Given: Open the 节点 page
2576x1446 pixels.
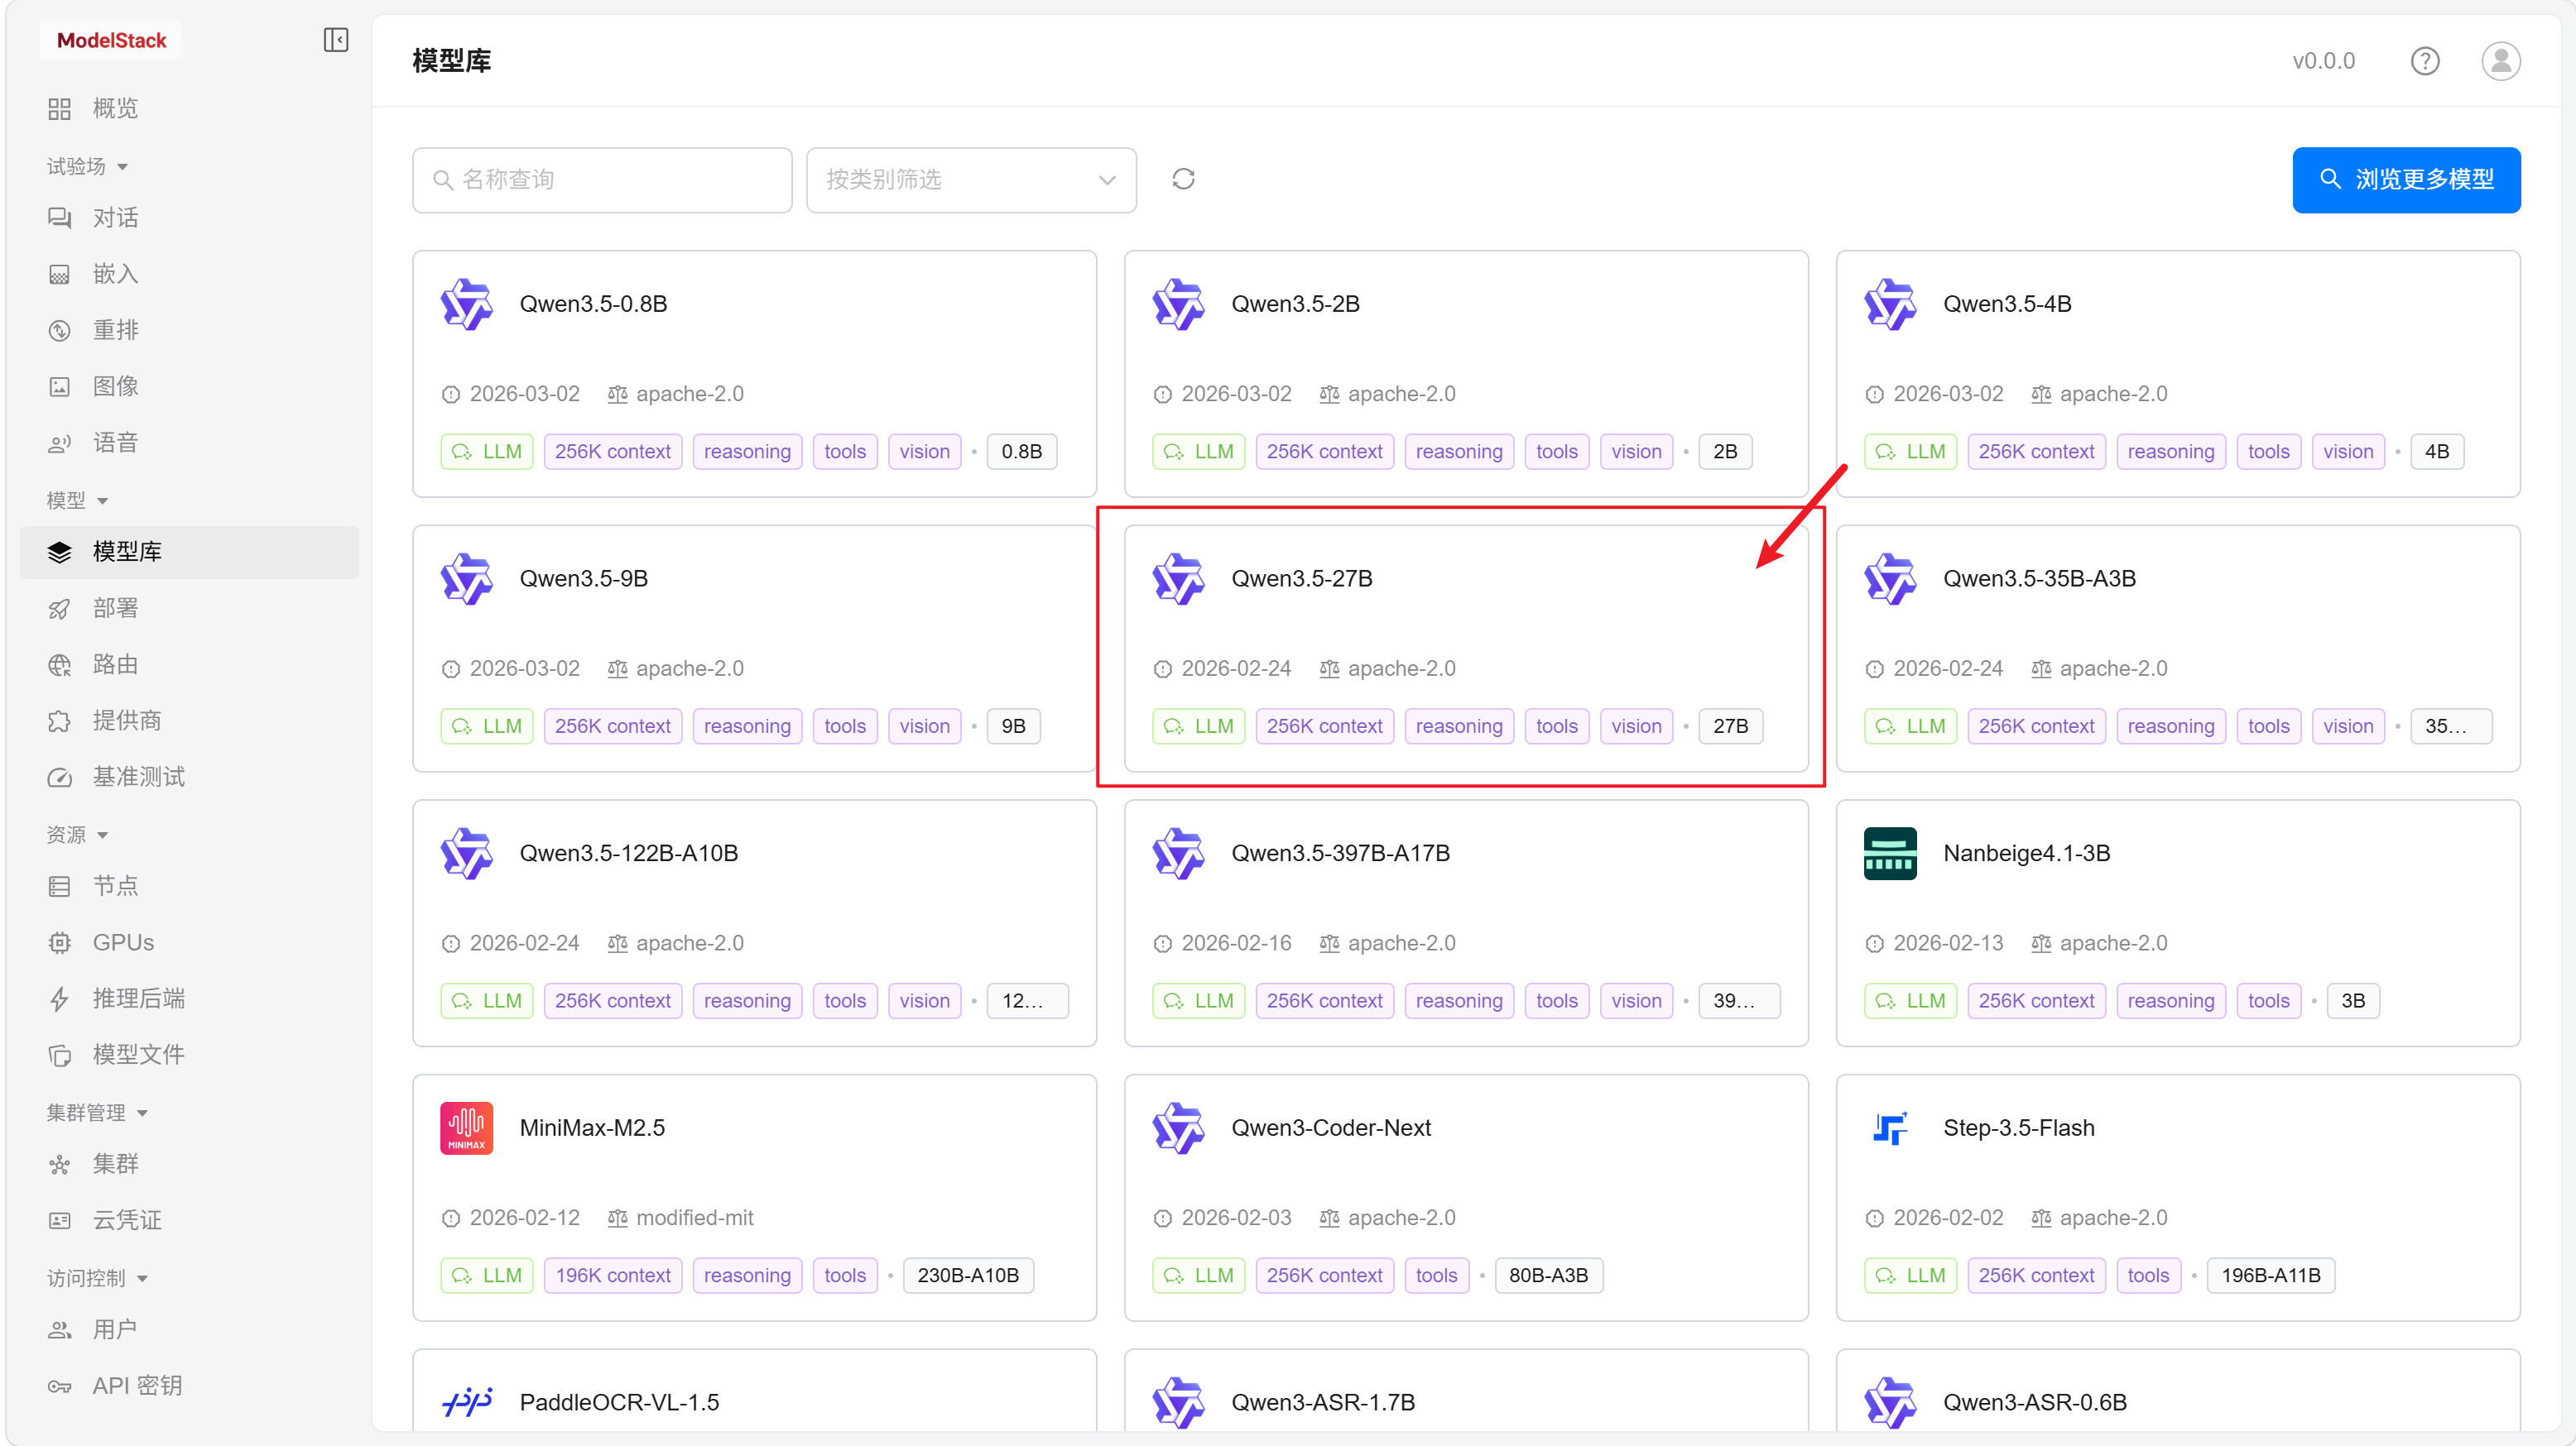Looking at the screenshot, I should coord(189,885).
